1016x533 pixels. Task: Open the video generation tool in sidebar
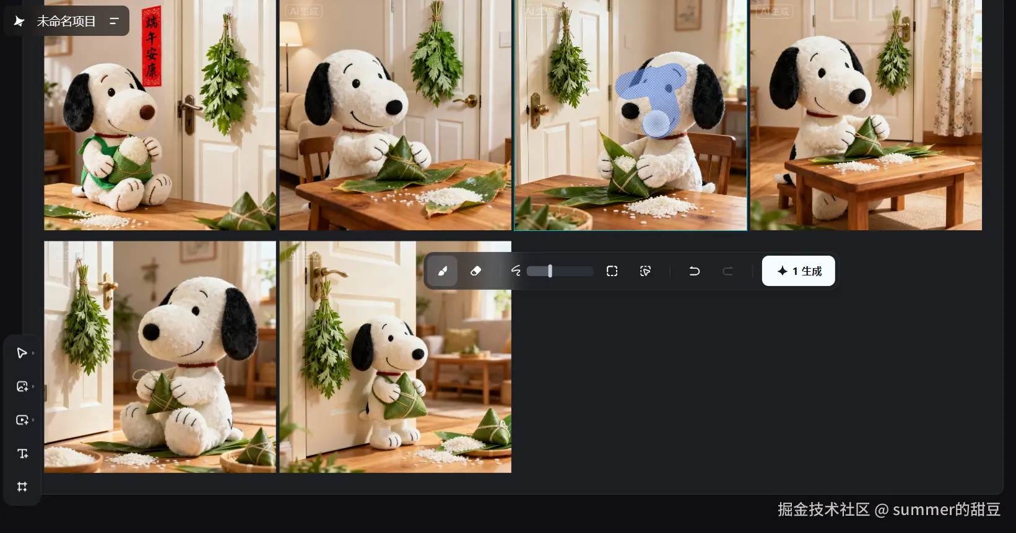[22, 420]
